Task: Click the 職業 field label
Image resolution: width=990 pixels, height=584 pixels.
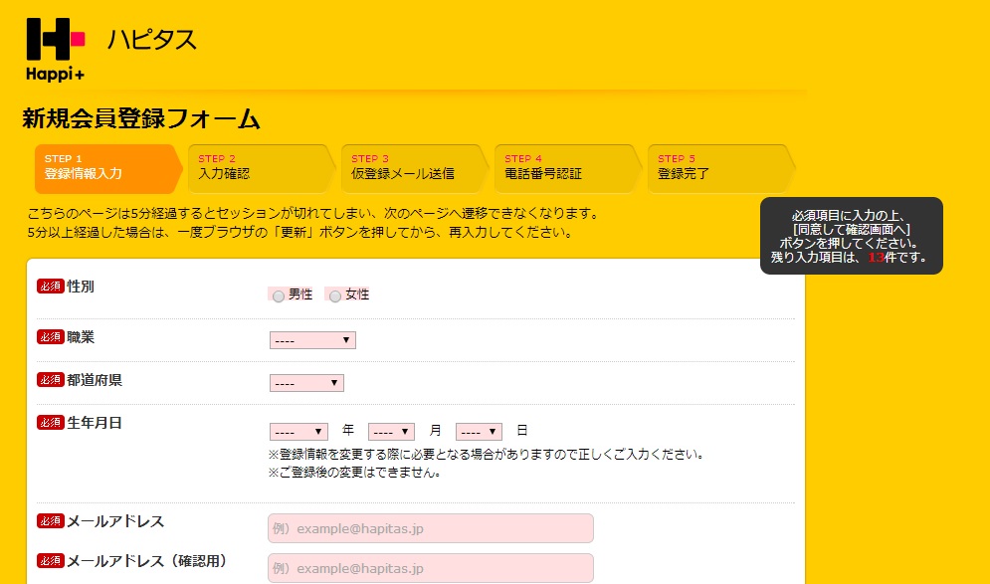Action: [x=81, y=337]
